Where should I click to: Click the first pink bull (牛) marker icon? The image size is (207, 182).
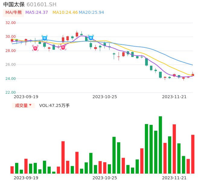(35, 48)
